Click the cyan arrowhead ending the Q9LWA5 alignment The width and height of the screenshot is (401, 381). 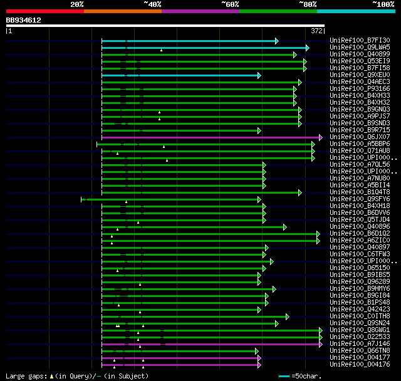coord(308,48)
